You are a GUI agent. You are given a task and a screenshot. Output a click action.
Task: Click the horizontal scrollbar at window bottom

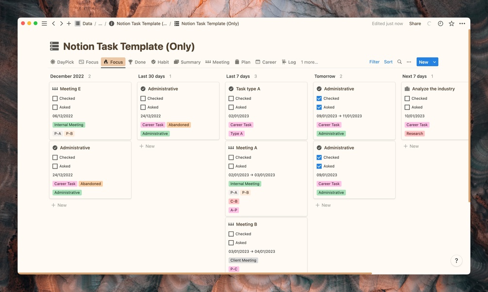195,274
